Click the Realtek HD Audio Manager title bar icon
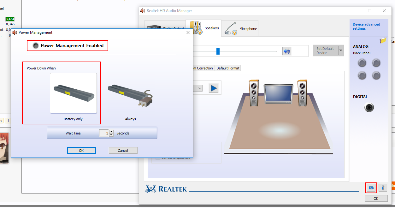 click(143, 11)
